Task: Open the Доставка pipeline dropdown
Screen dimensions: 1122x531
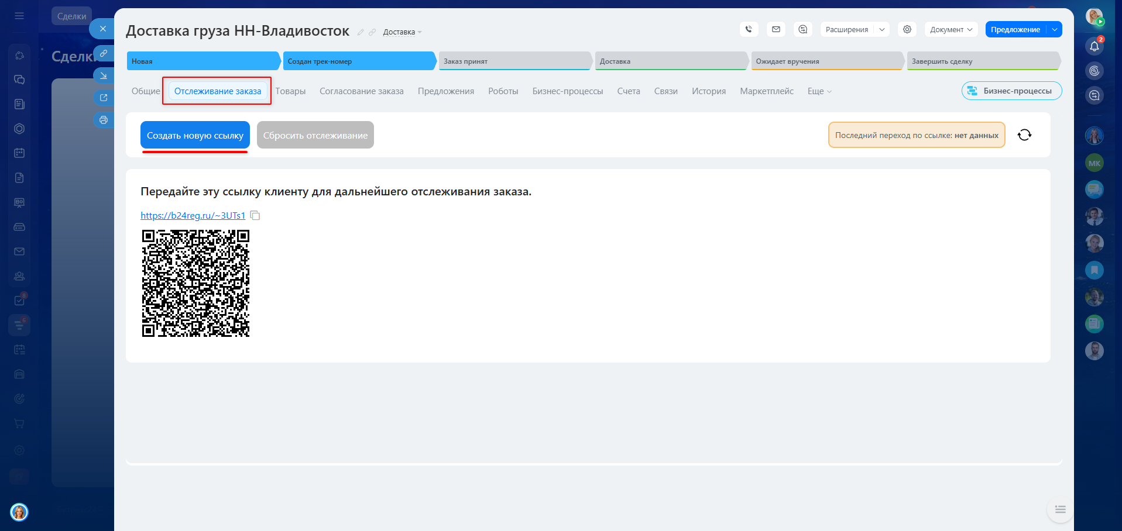Action: pos(402,32)
